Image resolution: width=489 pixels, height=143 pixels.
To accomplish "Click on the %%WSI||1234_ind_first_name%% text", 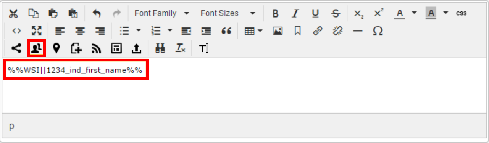I will 75,70.
